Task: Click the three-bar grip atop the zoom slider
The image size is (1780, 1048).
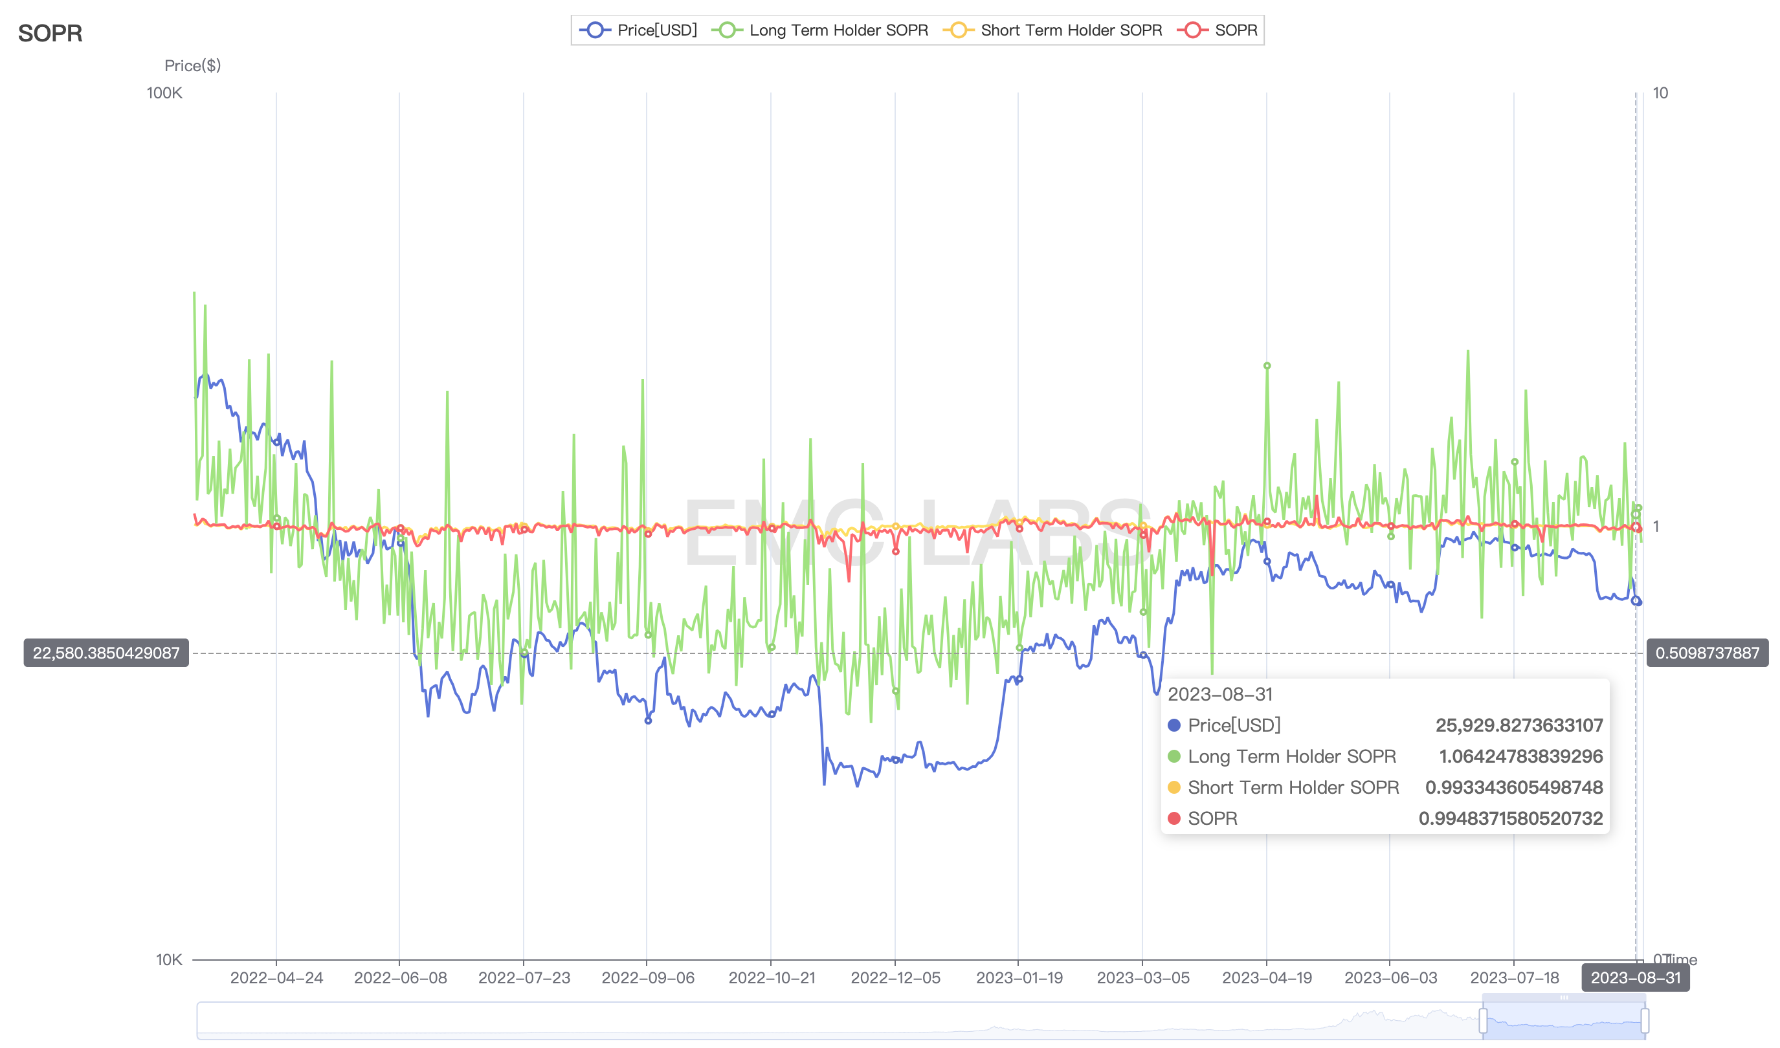Action: pos(1563,997)
